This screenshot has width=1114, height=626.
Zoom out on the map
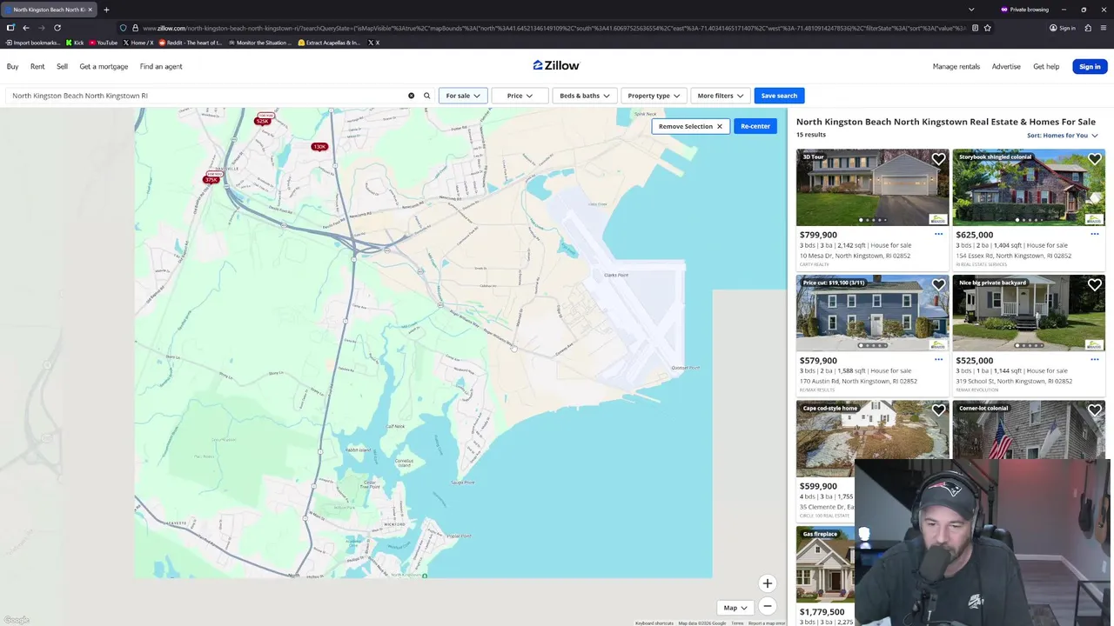(x=767, y=606)
